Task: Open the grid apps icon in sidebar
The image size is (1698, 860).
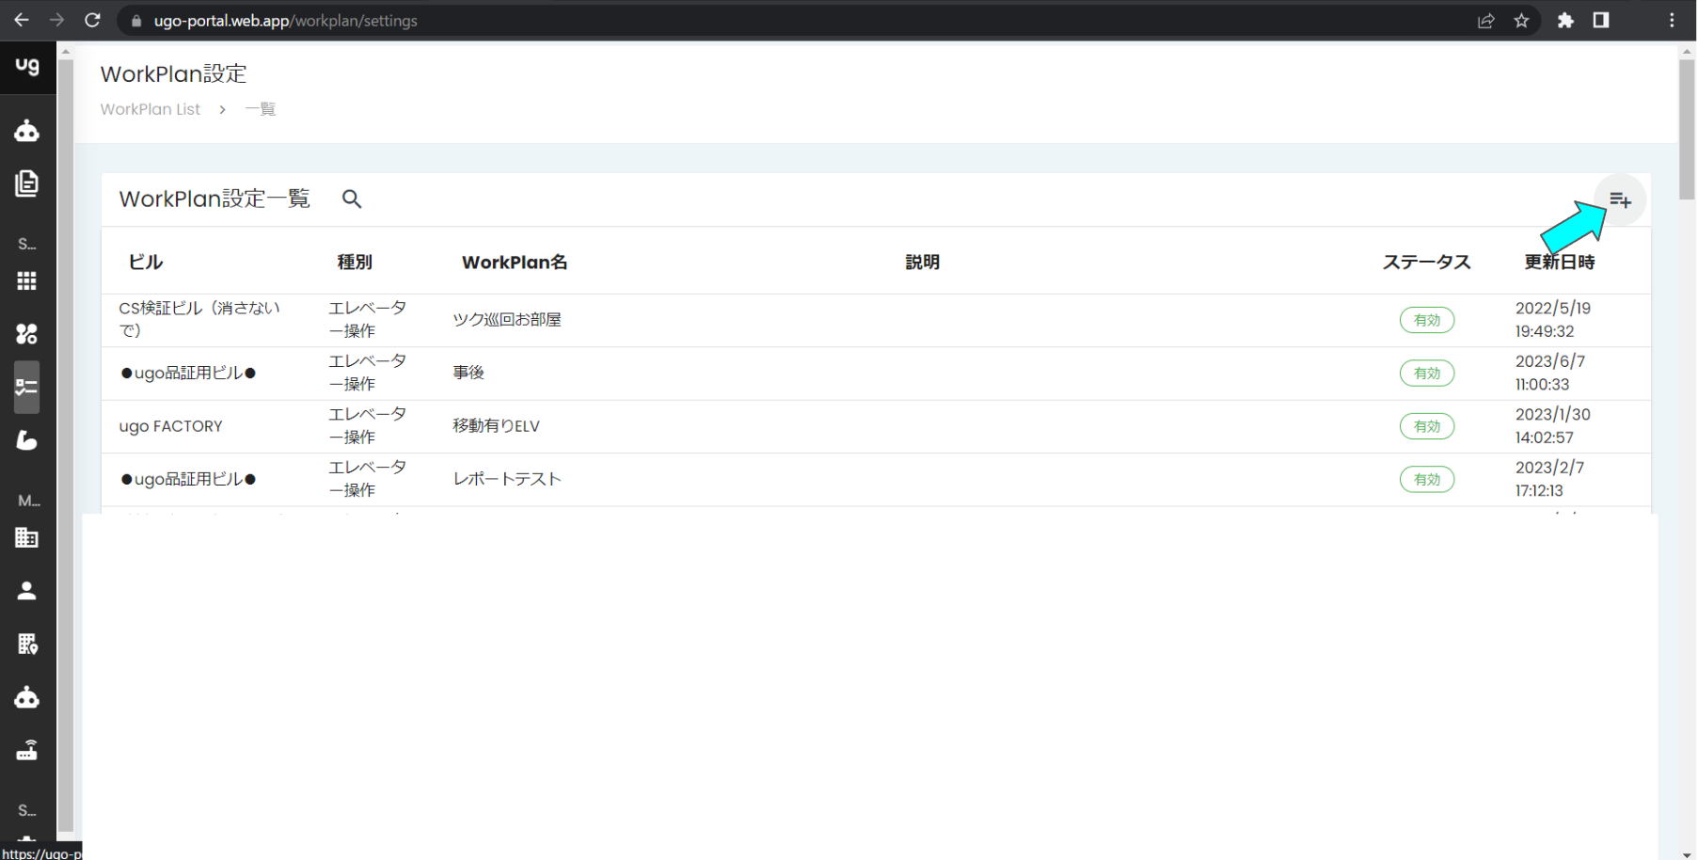Action: (26, 281)
